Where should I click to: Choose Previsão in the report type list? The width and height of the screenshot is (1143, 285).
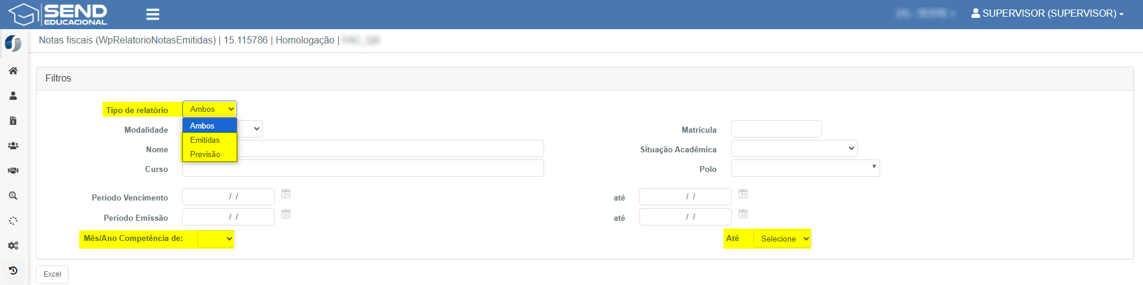[210, 154]
